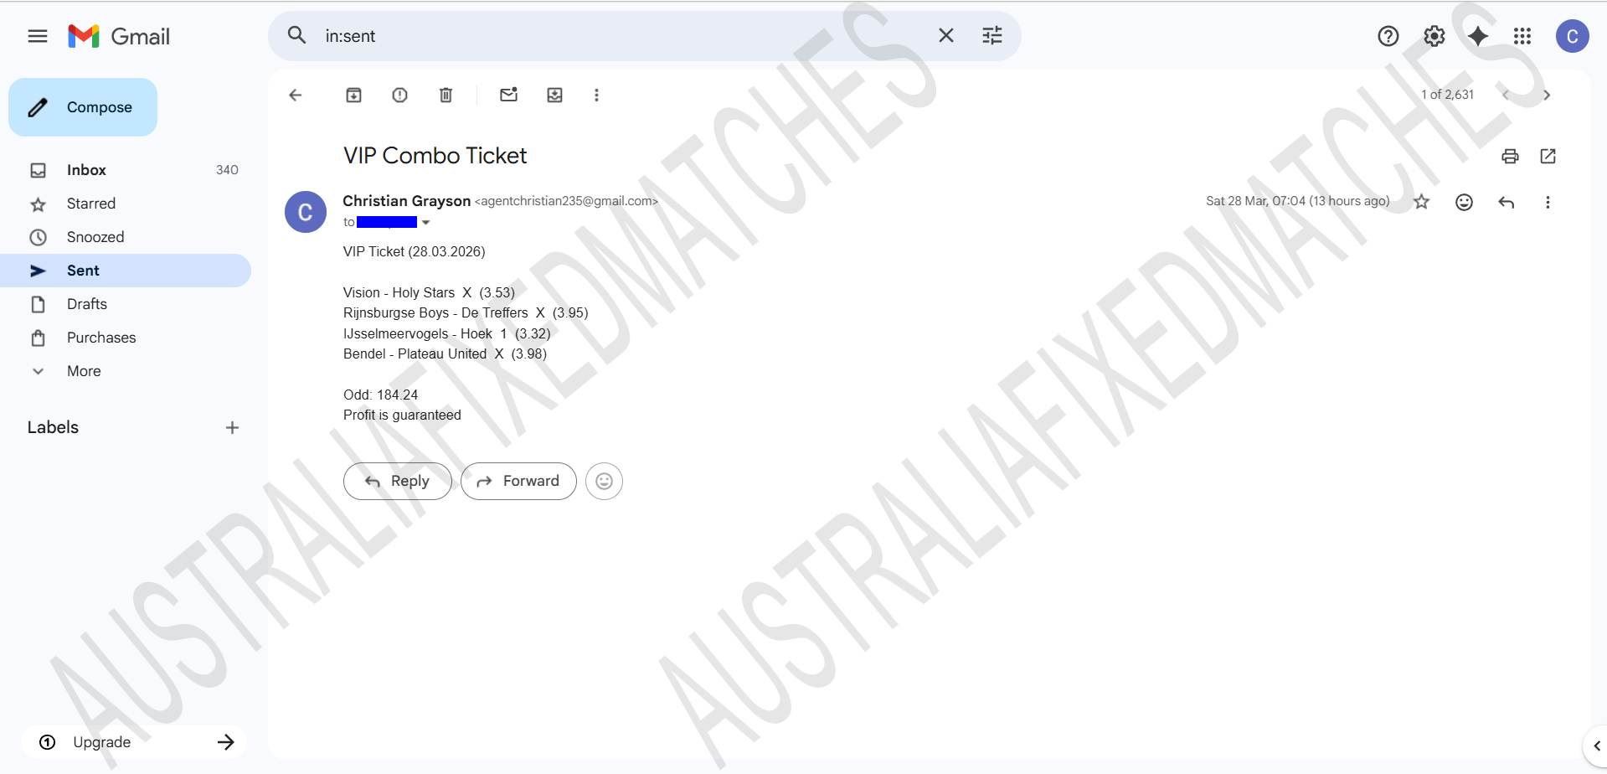Go back to the Sent list
The image size is (1607, 774).
(296, 95)
